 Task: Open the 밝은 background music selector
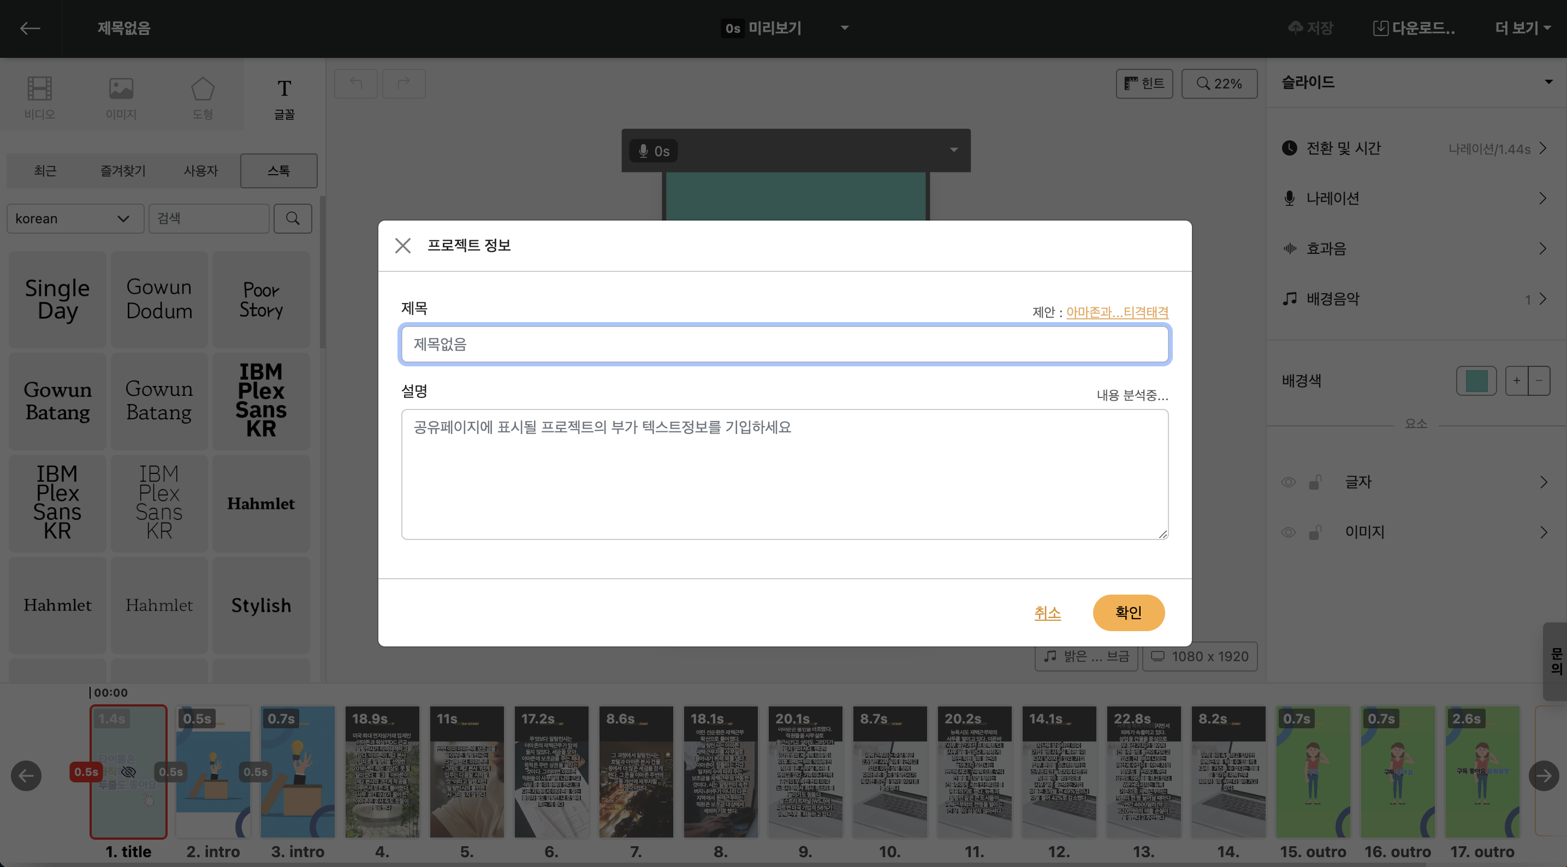click(x=1086, y=656)
